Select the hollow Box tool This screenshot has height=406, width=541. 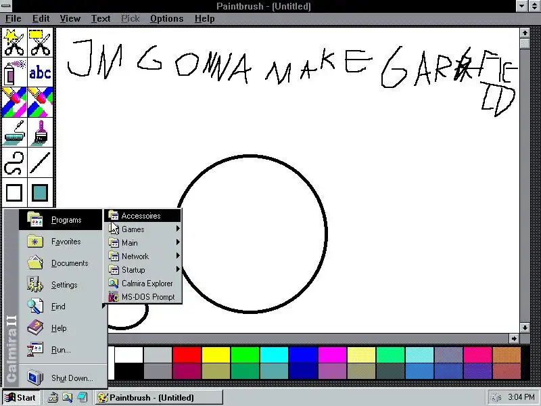tap(14, 193)
